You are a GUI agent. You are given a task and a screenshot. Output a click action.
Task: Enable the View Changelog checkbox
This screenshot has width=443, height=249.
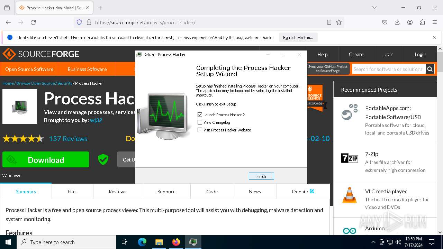(200, 122)
